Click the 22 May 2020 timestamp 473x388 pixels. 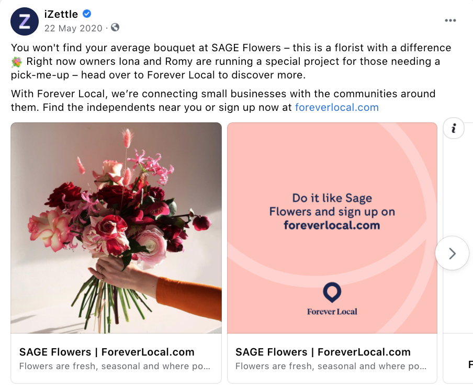coord(73,28)
